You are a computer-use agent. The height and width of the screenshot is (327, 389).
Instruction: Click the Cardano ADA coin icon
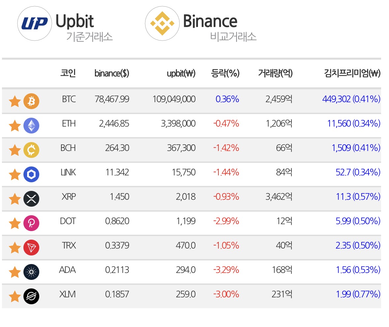[x=31, y=272]
